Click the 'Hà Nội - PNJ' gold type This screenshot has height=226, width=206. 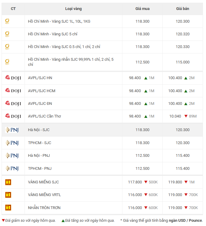point(39,156)
